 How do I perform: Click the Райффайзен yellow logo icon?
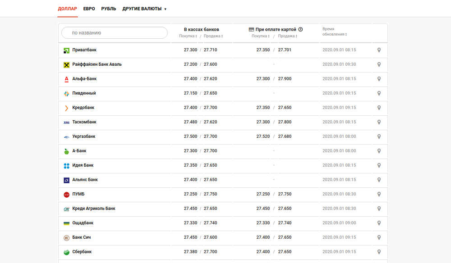tap(66, 65)
